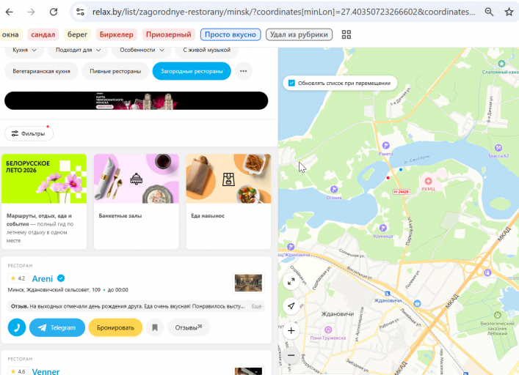The width and height of the screenshot is (519, 375).
Task: Click the 'Ждановичи' railway station marker
Action: click(x=388, y=294)
